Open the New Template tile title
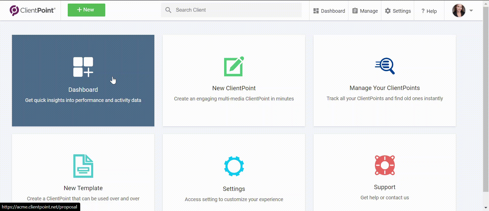This screenshot has width=489, height=211. click(83, 188)
